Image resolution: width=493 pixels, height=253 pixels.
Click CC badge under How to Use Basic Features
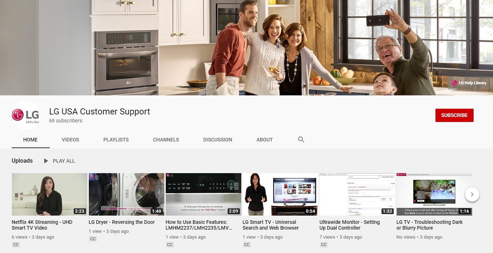pos(170,245)
